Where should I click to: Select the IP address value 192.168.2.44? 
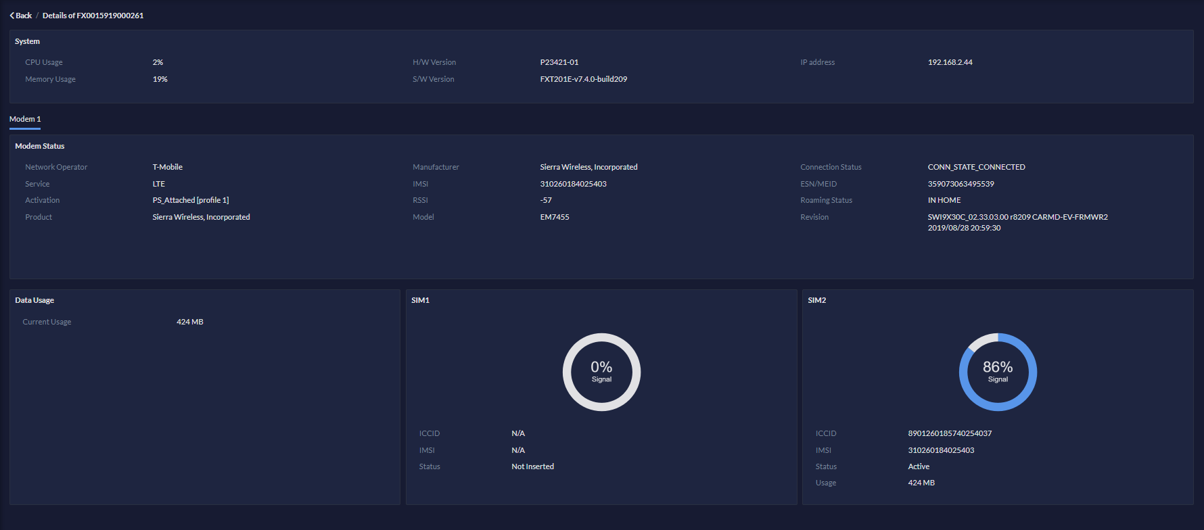tap(950, 62)
